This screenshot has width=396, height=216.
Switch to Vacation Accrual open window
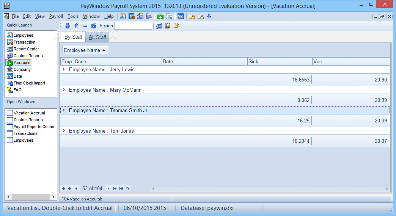pyautogui.click(x=26, y=113)
